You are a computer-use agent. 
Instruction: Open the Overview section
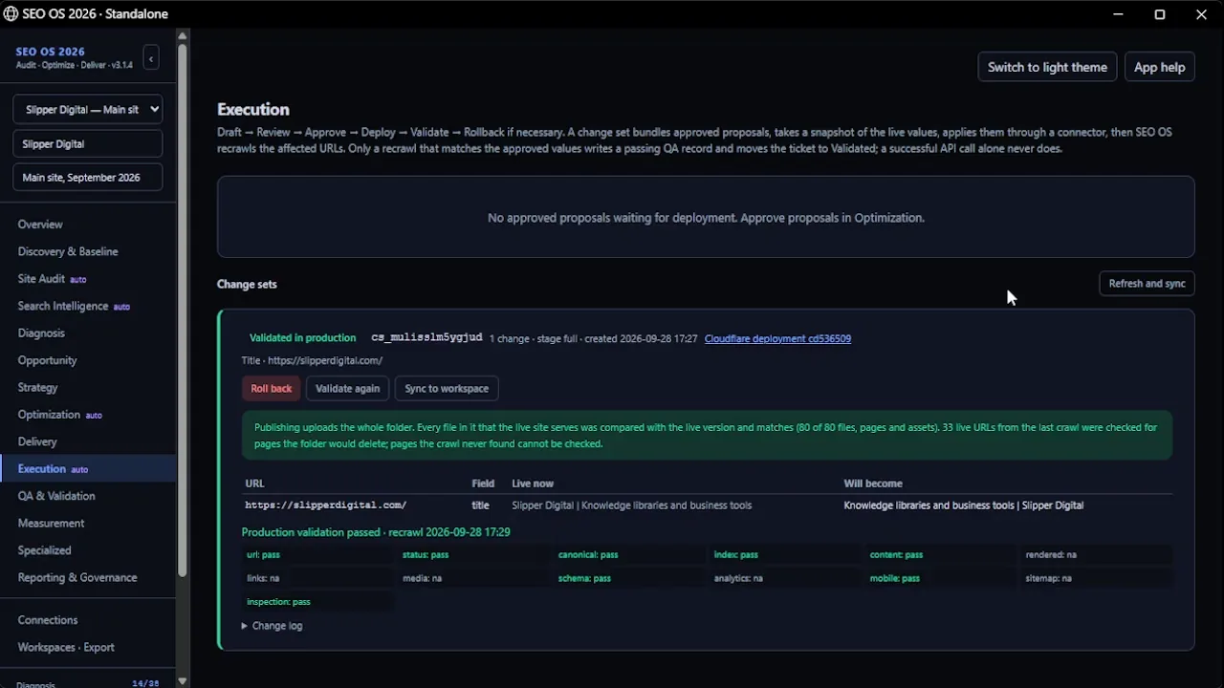[40, 225]
